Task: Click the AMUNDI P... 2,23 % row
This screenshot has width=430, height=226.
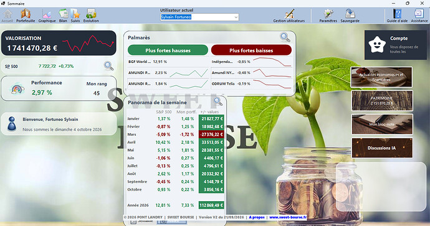Action: (x=168, y=73)
